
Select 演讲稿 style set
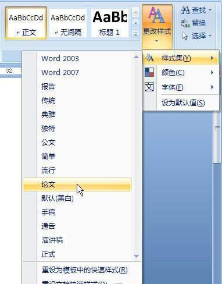click(77, 240)
